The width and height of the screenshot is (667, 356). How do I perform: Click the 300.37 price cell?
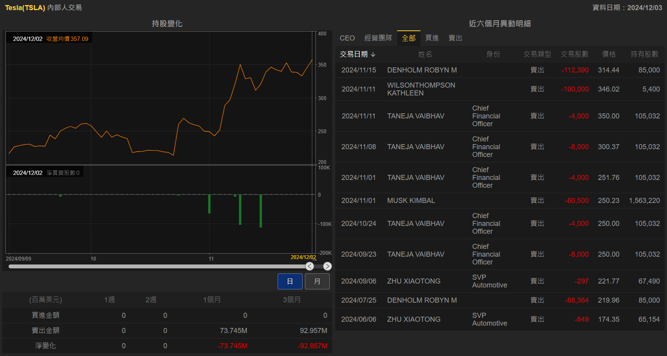(609, 147)
